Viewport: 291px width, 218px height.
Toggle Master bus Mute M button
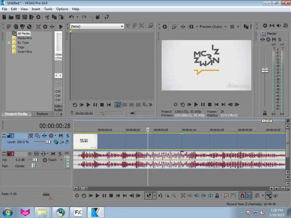[274, 39]
